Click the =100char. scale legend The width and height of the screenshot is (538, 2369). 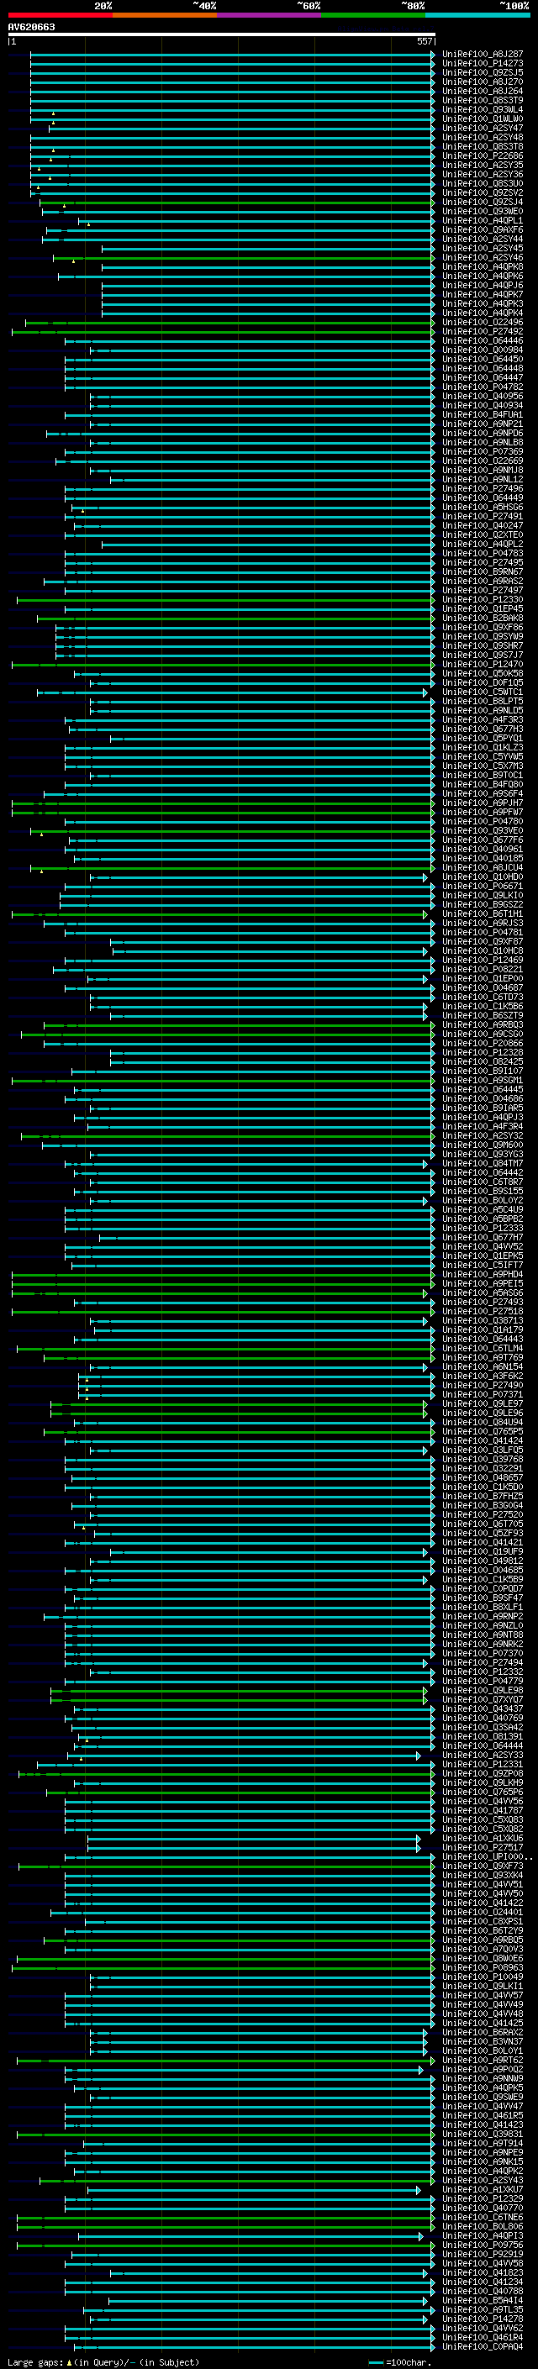(x=398, y=2361)
